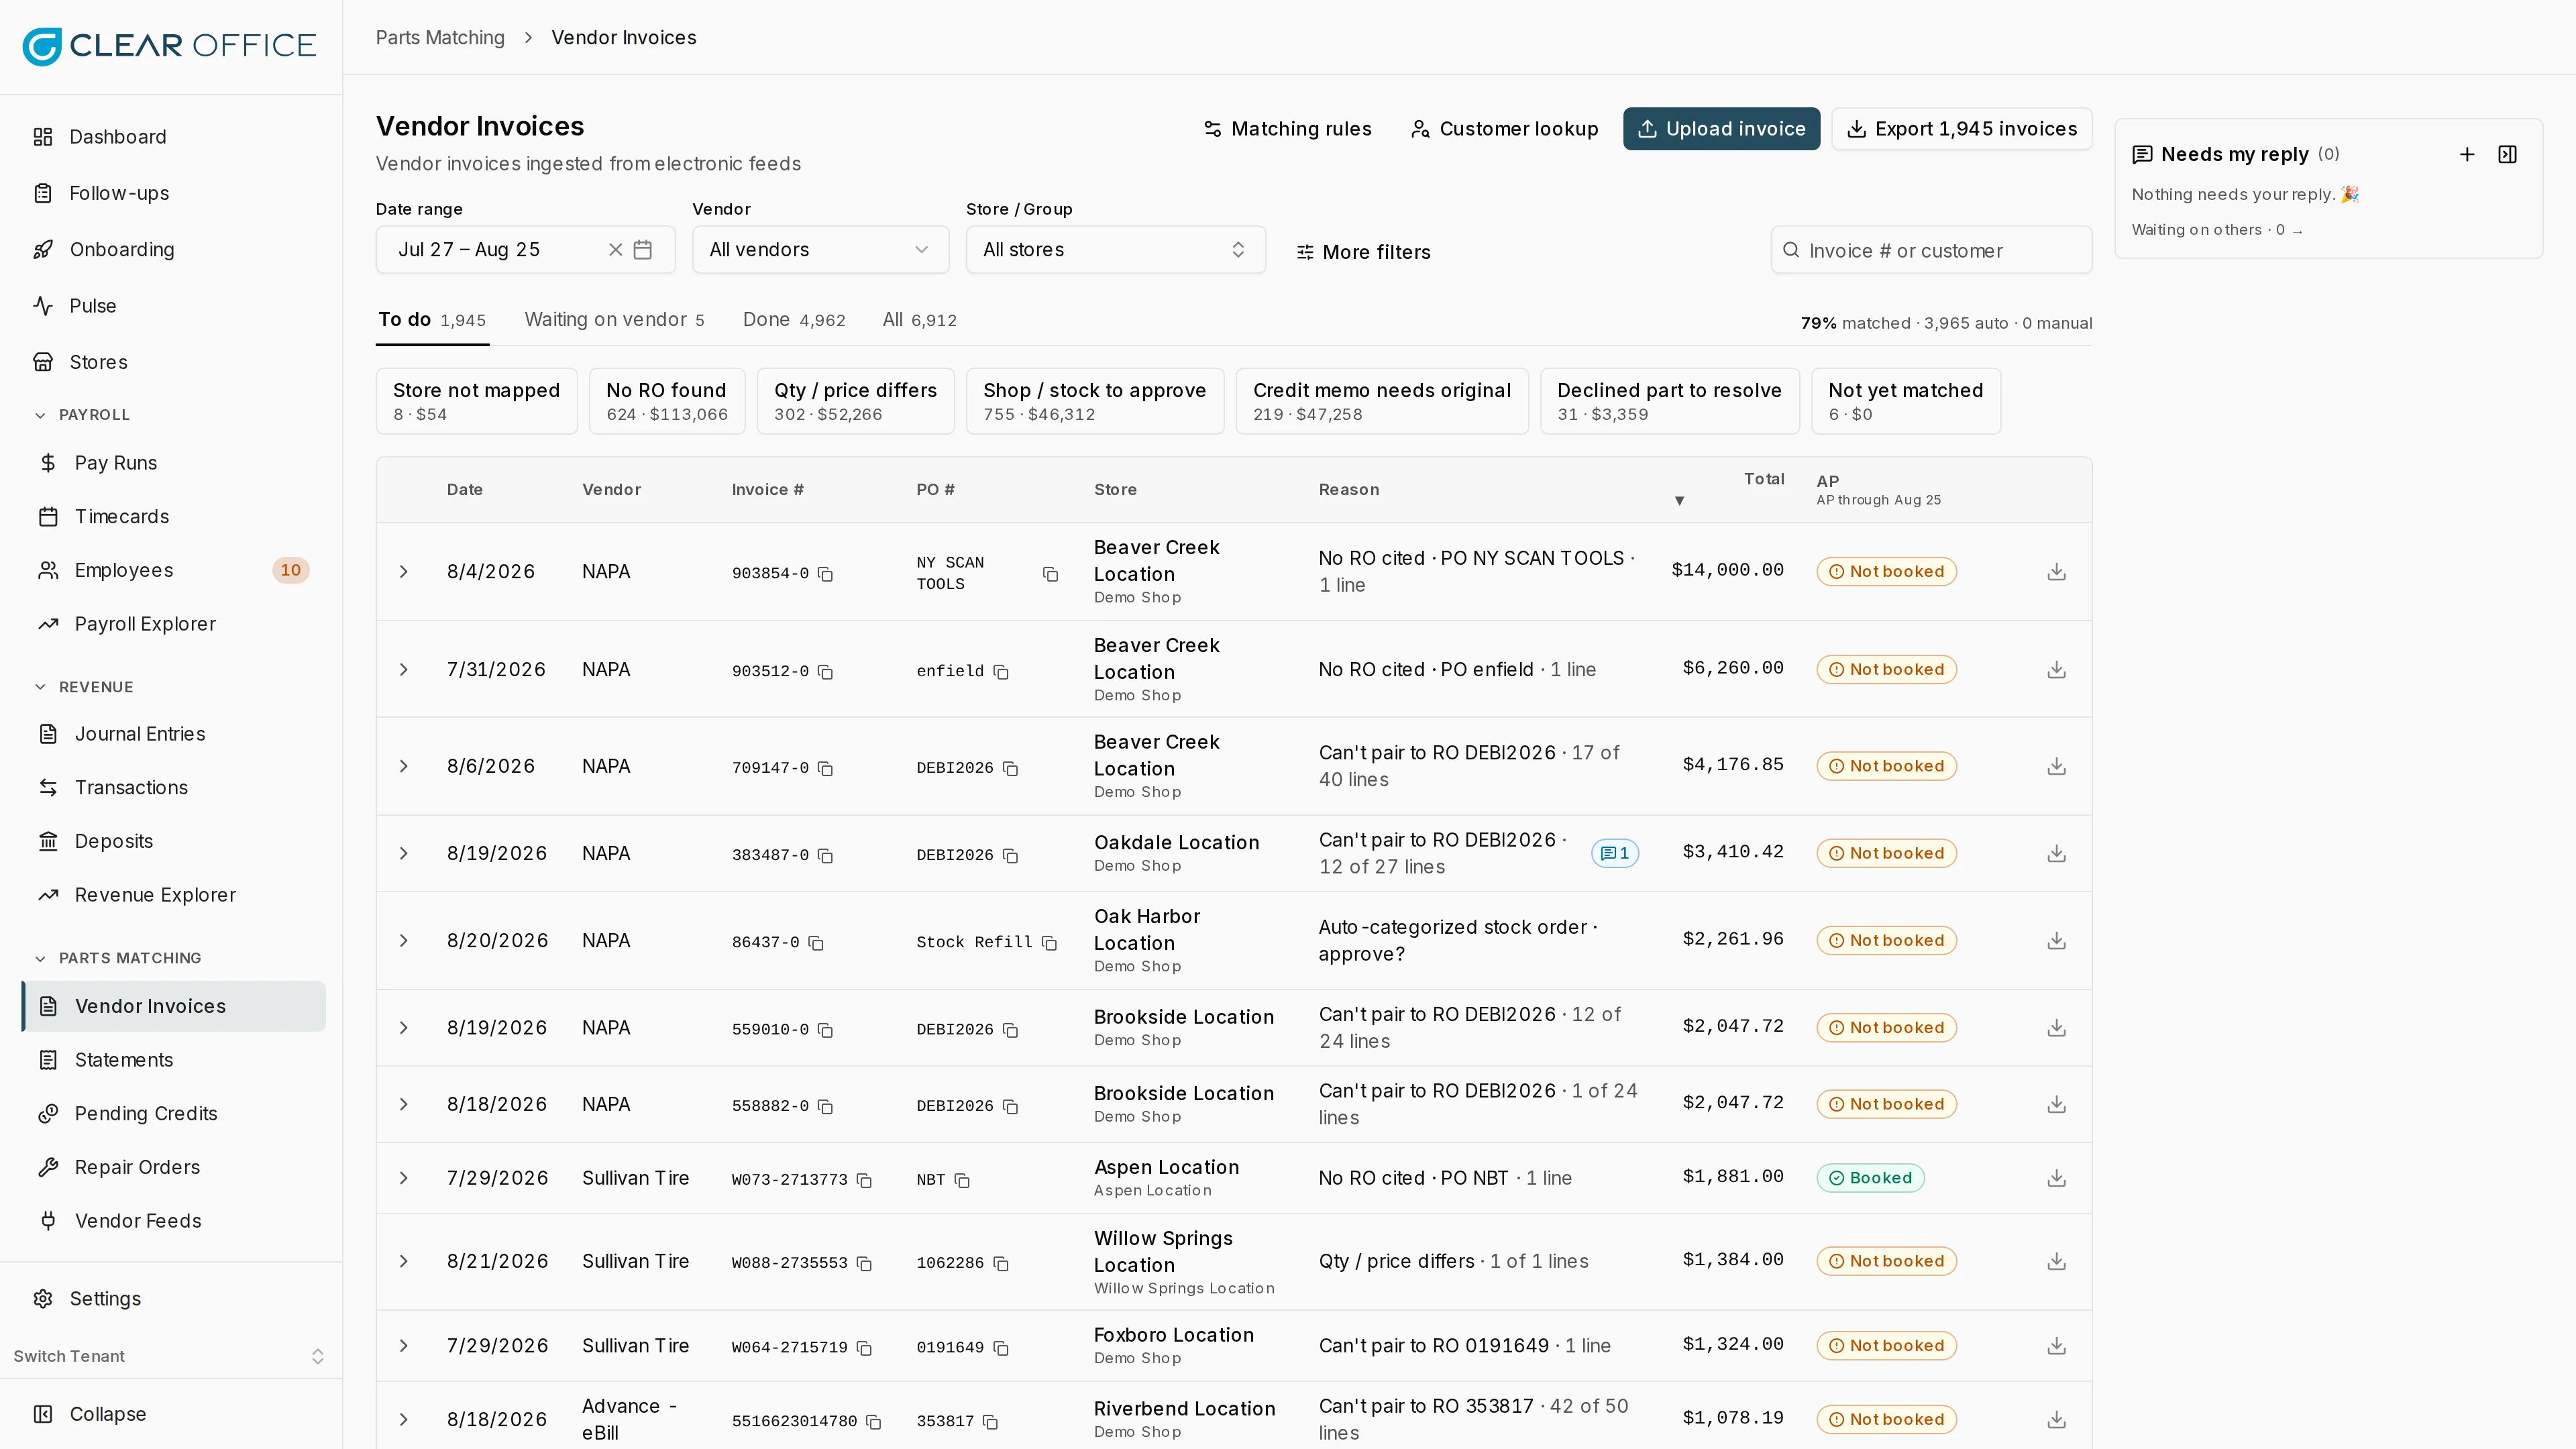The image size is (2576, 1449).
Task: Download the $1,881.00 Sullivan Tire invoice
Action: pyautogui.click(x=2056, y=1179)
